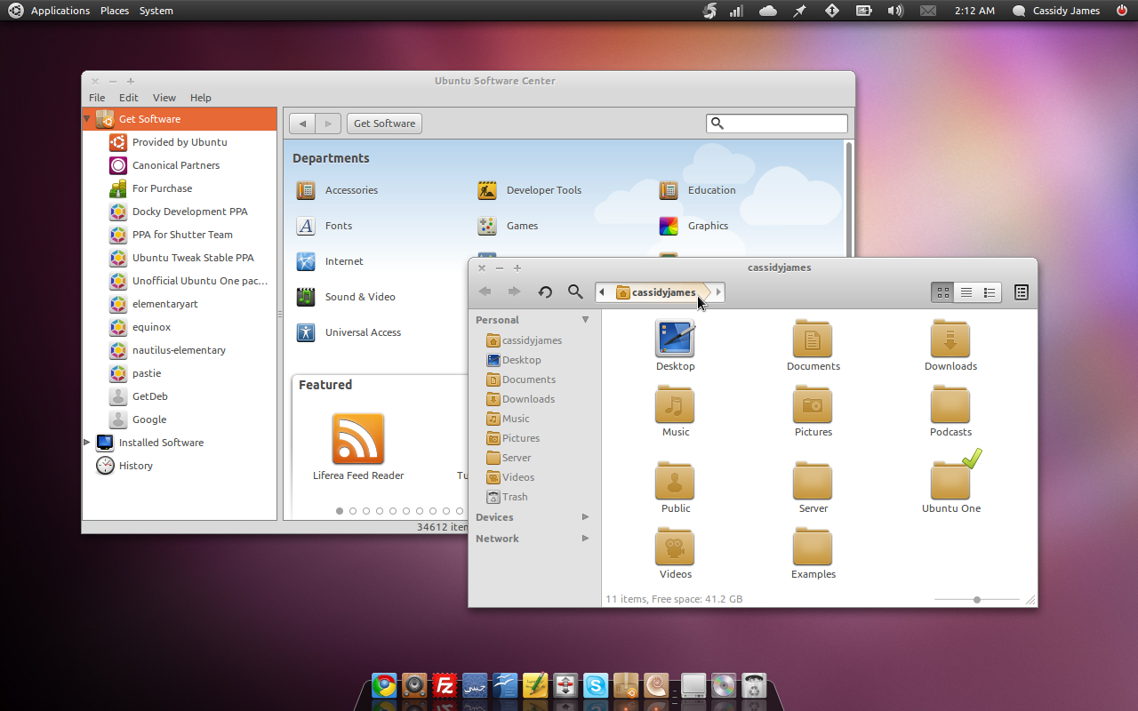Open the Education department
The width and height of the screenshot is (1138, 711).
click(698, 190)
